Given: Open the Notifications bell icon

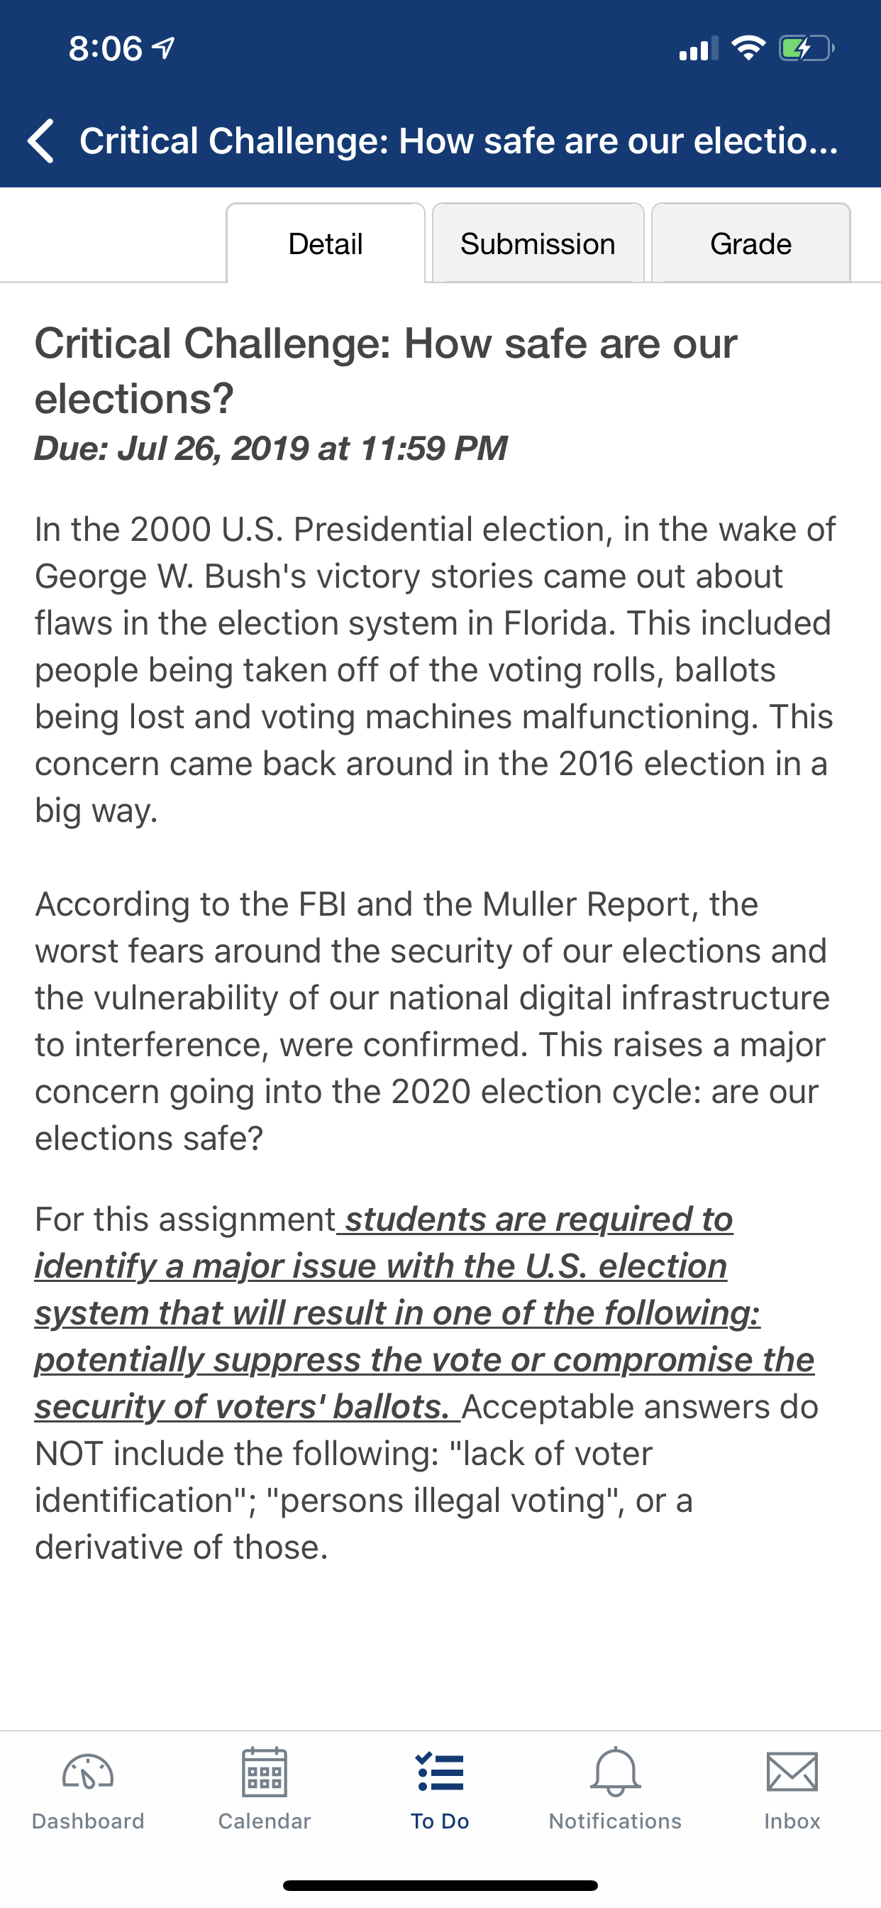Looking at the screenshot, I should [615, 1772].
